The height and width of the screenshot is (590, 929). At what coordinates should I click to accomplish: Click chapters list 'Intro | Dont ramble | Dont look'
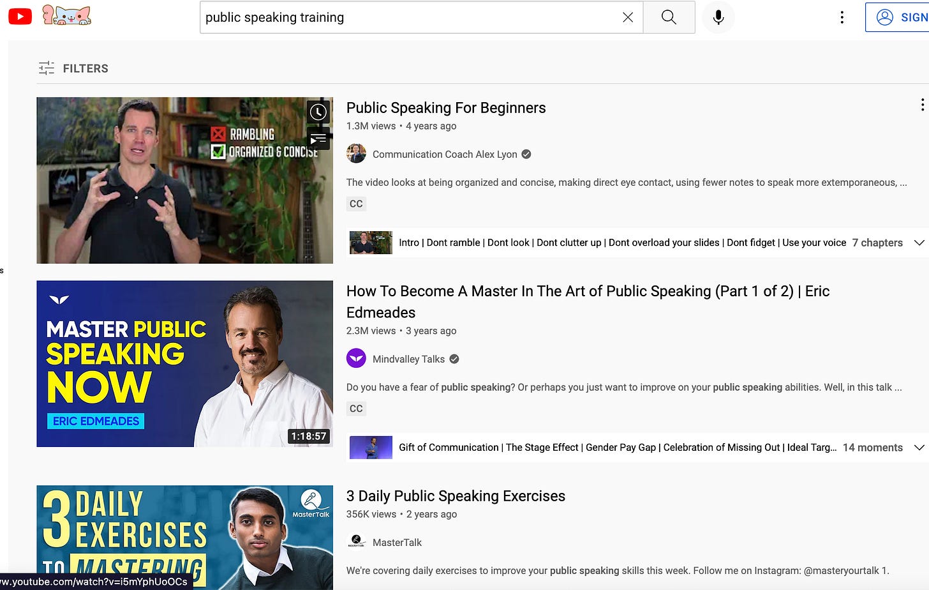(x=622, y=243)
